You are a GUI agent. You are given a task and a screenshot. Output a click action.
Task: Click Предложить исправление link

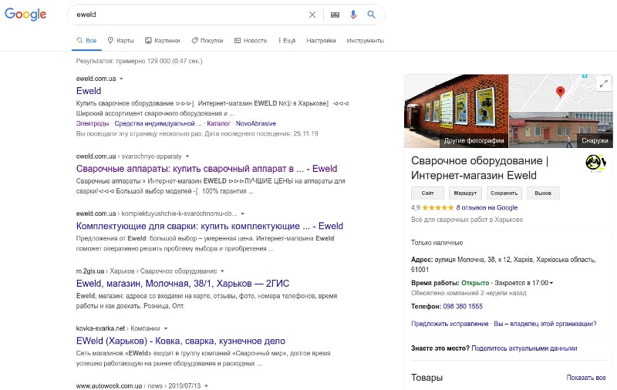[x=450, y=324]
